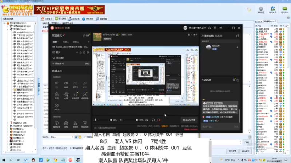Delete the 图片 source with trash icon
Image resolution: width=291 pixels, height=163 pixels.
coord(84,52)
